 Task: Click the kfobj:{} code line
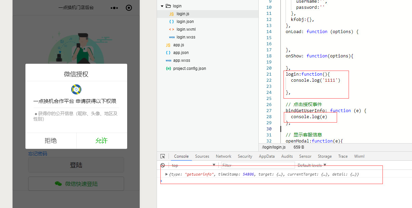[302, 19]
